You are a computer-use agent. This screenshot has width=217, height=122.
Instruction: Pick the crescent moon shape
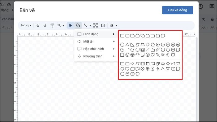tap(168, 55)
